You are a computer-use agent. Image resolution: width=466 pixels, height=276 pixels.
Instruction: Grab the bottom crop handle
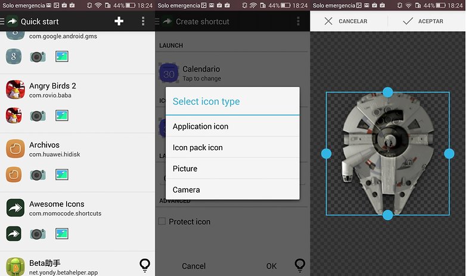pos(387,215)
